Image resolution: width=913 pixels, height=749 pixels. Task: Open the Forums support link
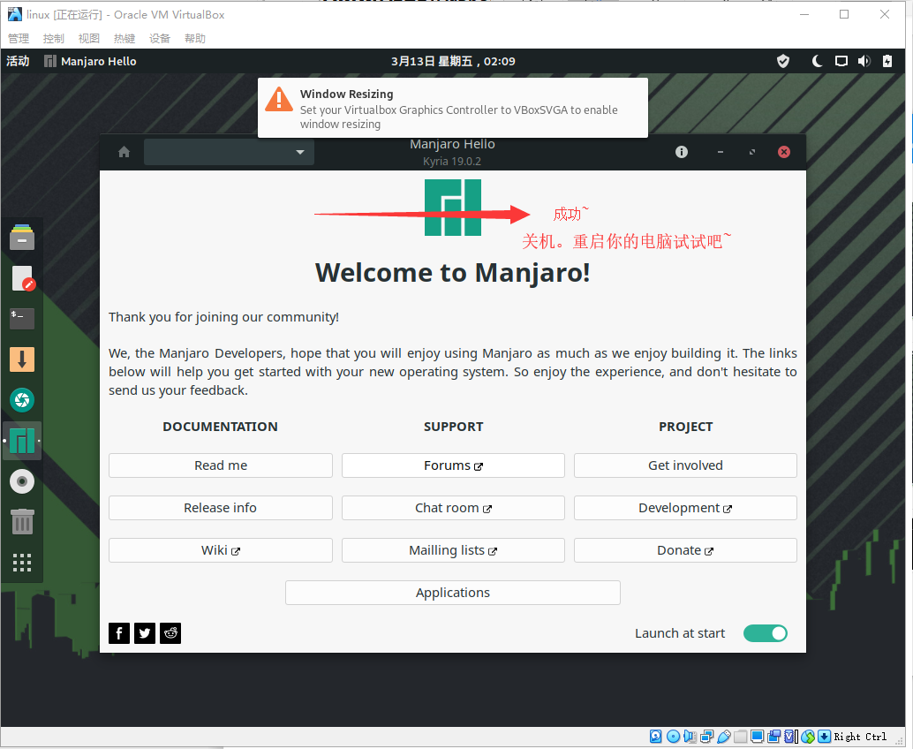click(x=452, y=465)
